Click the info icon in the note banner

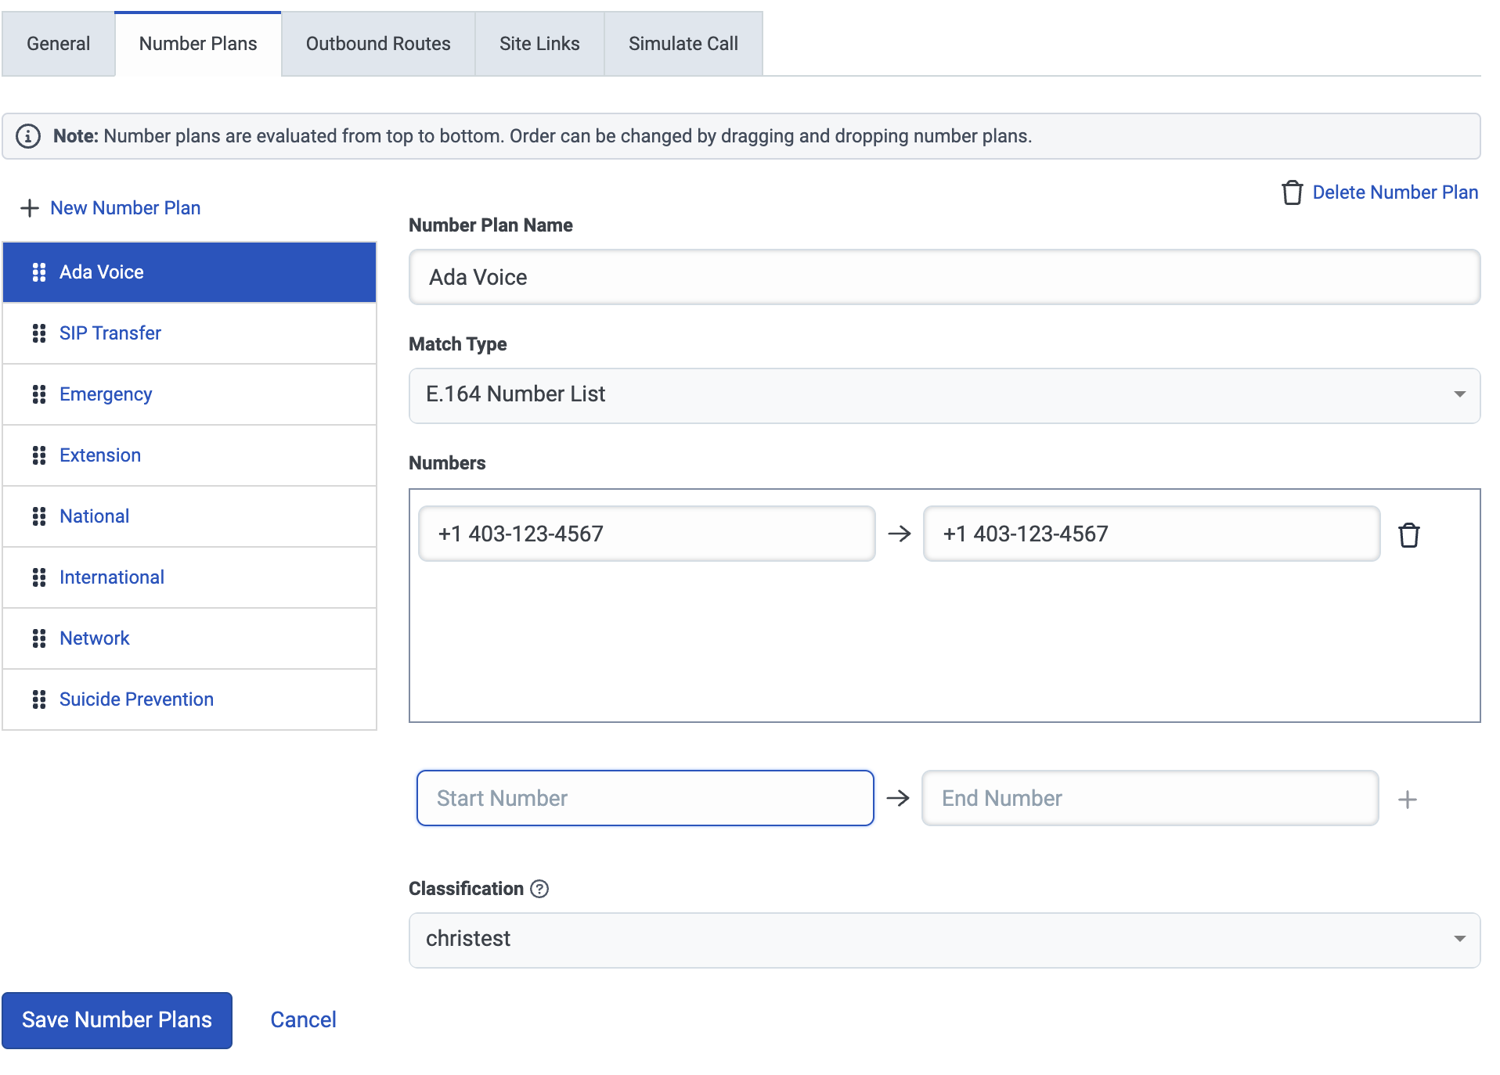tap(28, 136)
